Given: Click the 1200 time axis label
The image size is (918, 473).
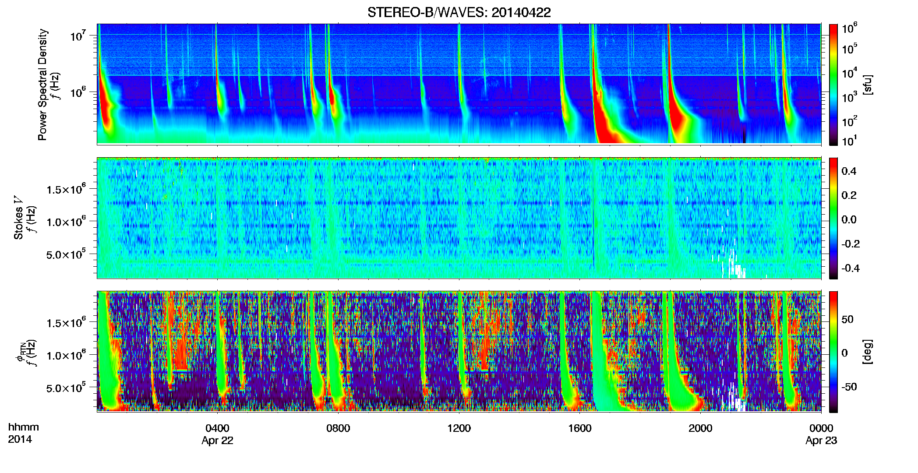Looking at the screenshot, I should point(459,428).
